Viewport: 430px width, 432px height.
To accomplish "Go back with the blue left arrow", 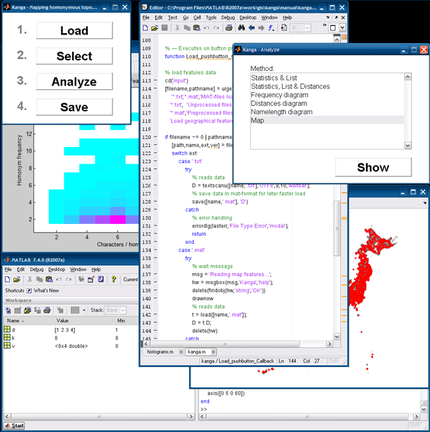I will 251,28.
